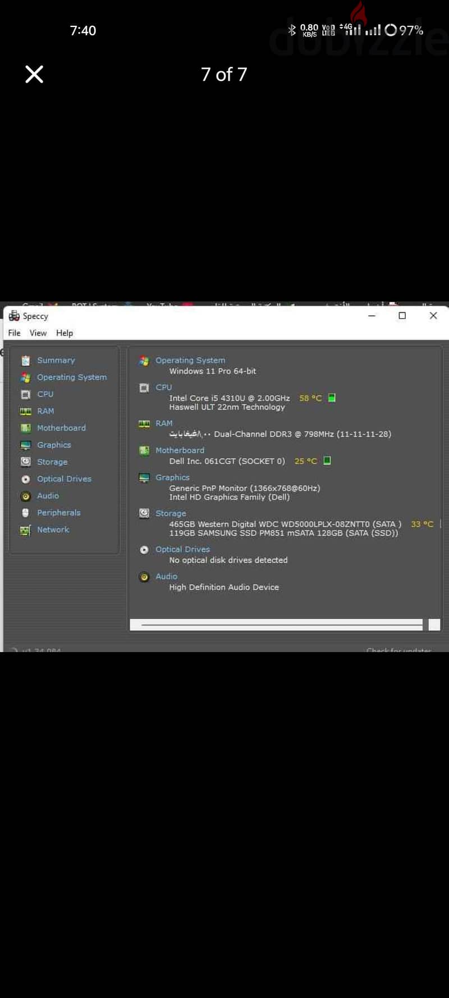This screenshot has width=449, height=998.
Task: Click the Intel HD Graphics Family text
Action: pos(230,497)
